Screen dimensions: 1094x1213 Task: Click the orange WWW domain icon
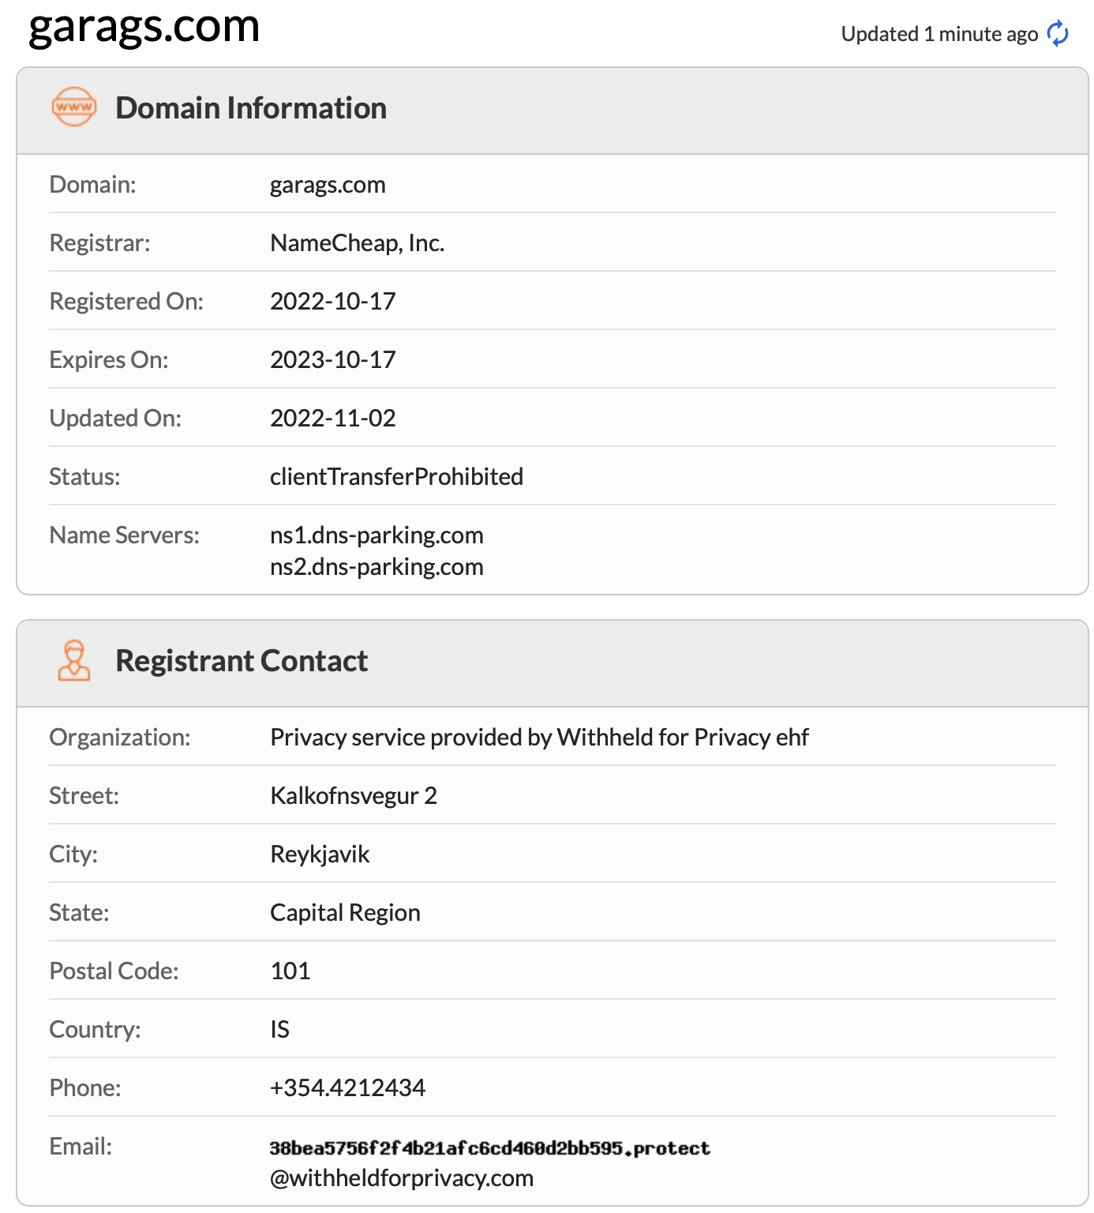[74, 107]
